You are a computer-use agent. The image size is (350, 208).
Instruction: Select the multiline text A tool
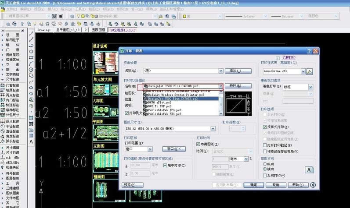point(31,141)
